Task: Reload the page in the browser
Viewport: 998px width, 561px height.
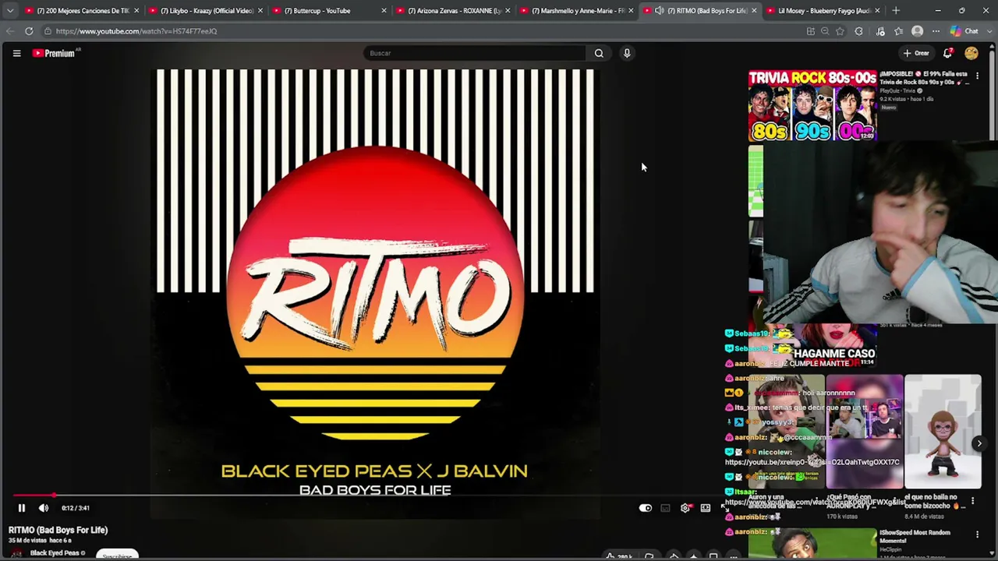Action: point(29,31)
